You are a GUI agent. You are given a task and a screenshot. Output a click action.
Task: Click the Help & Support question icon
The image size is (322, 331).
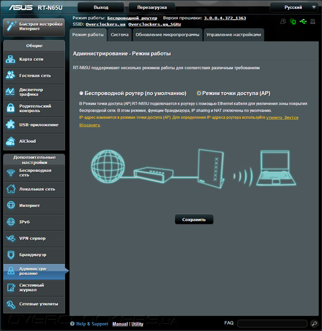[72, 324]
